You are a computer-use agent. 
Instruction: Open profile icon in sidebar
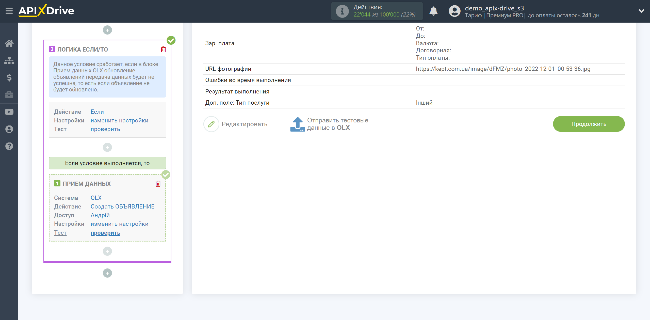[9, 129]
